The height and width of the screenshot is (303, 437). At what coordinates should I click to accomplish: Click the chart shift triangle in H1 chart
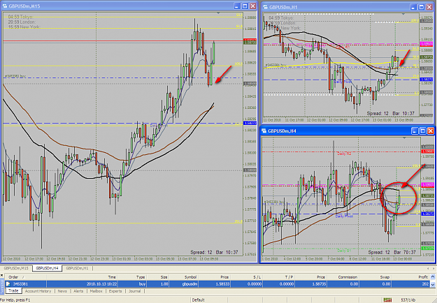pyautogui.click(x=403, y=14)
